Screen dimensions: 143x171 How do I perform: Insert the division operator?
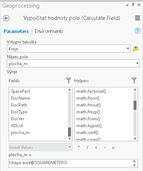pos(87,147)
